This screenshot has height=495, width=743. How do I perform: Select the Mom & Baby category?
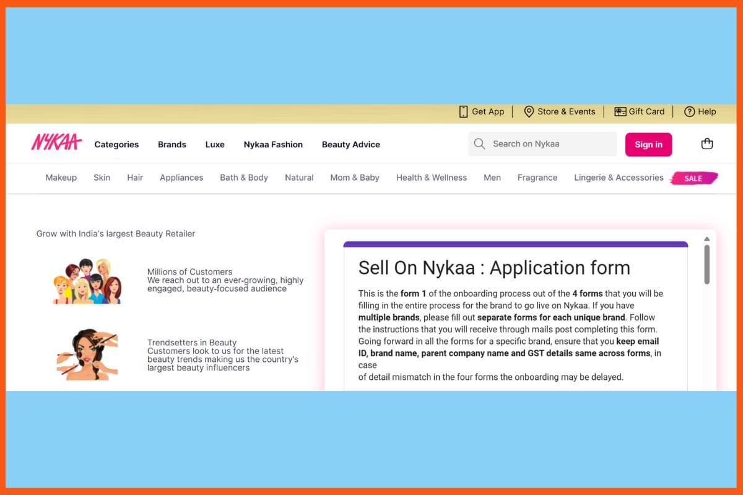click(x=355, y=178)
